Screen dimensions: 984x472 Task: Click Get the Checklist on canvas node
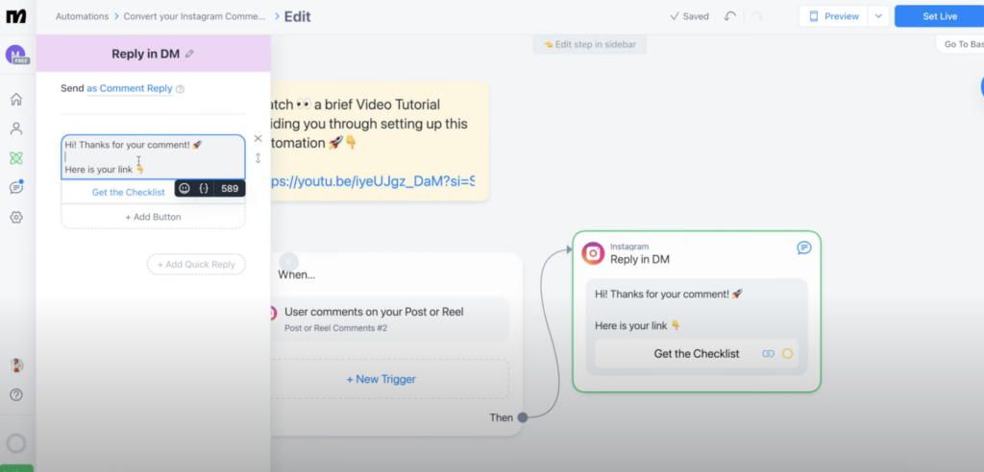coord(697,354)
